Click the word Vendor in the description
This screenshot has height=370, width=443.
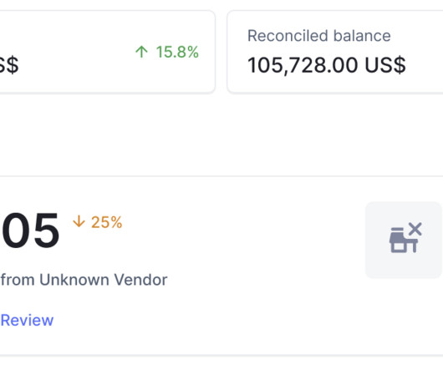(x=140, y=280)
